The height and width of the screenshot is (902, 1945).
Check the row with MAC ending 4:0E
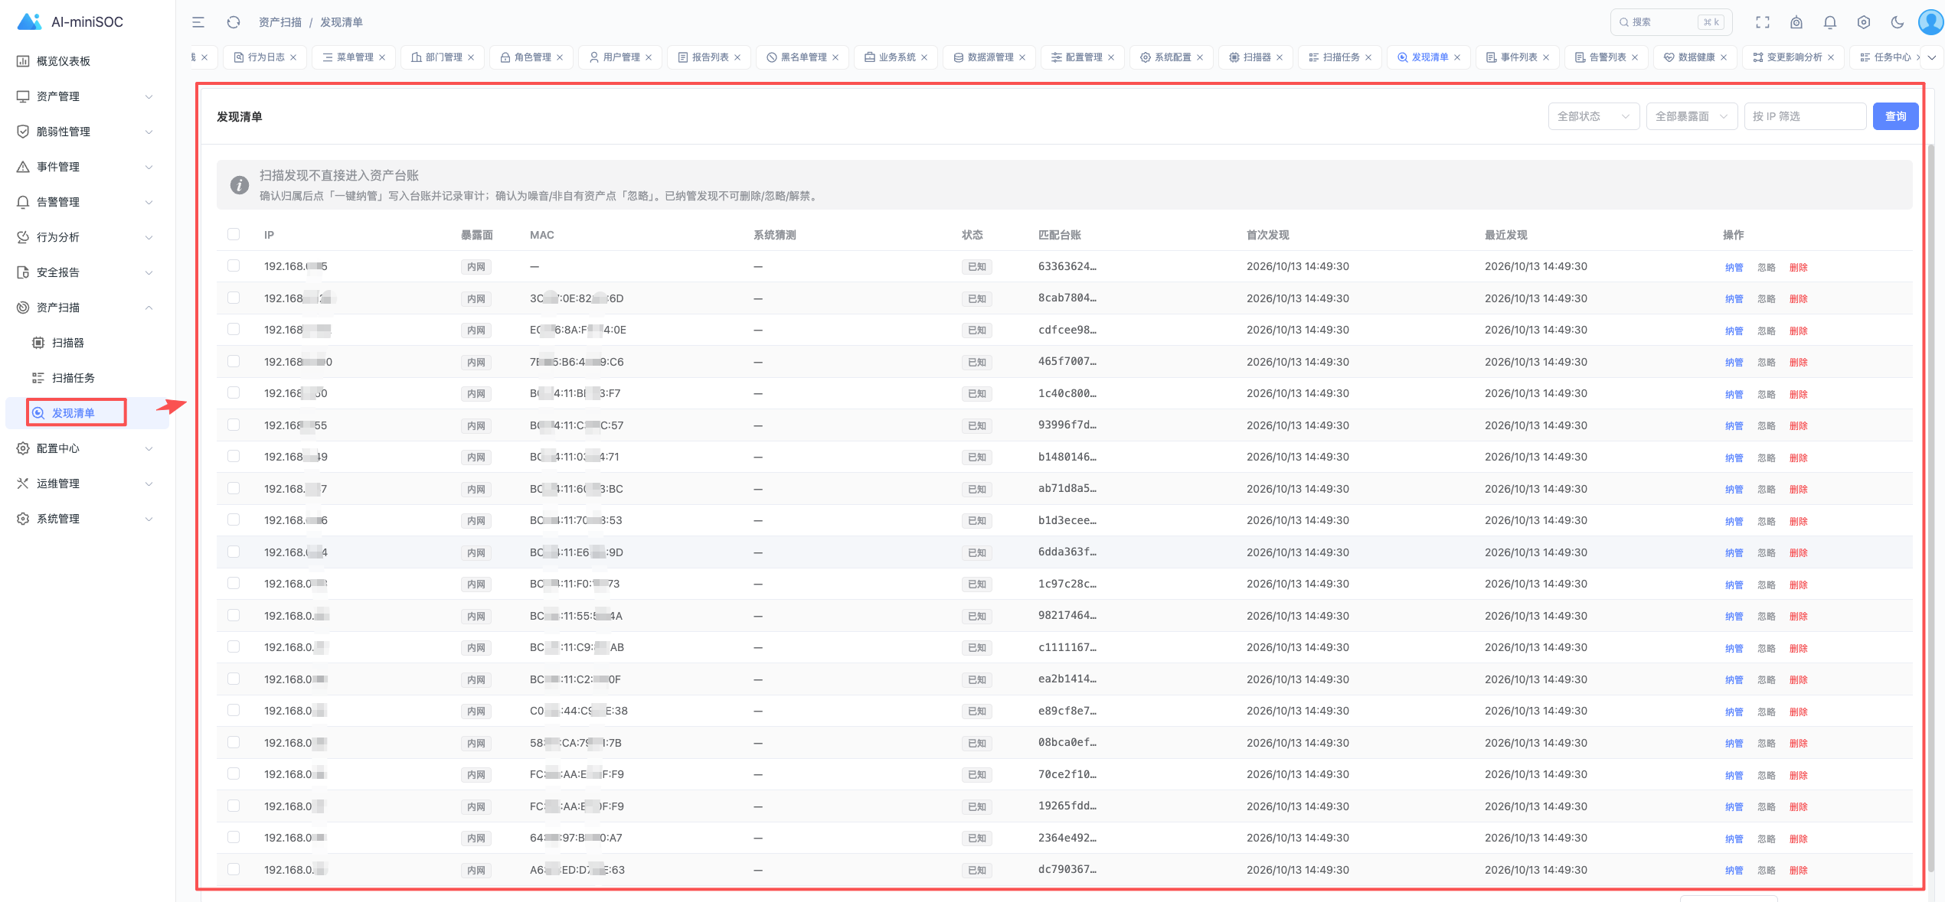pos(234,330)
